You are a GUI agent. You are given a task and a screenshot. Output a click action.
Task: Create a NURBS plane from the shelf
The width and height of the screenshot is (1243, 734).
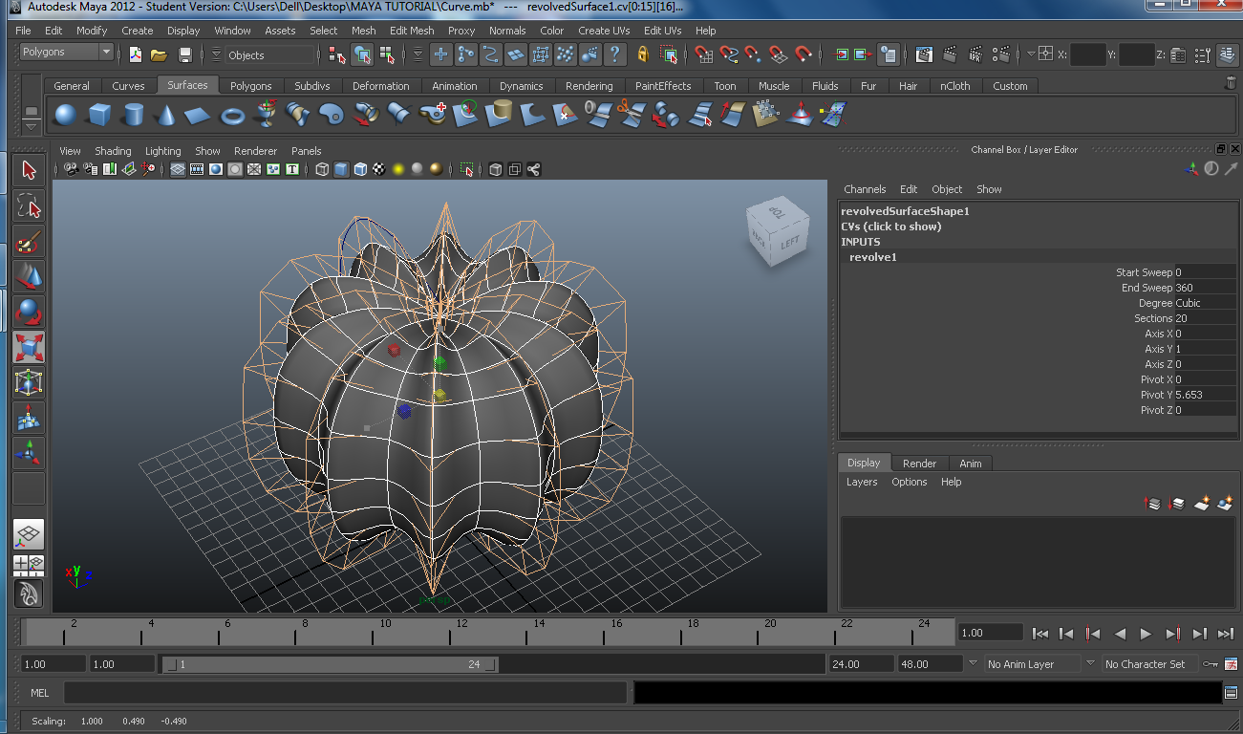[x=198, y=116]
